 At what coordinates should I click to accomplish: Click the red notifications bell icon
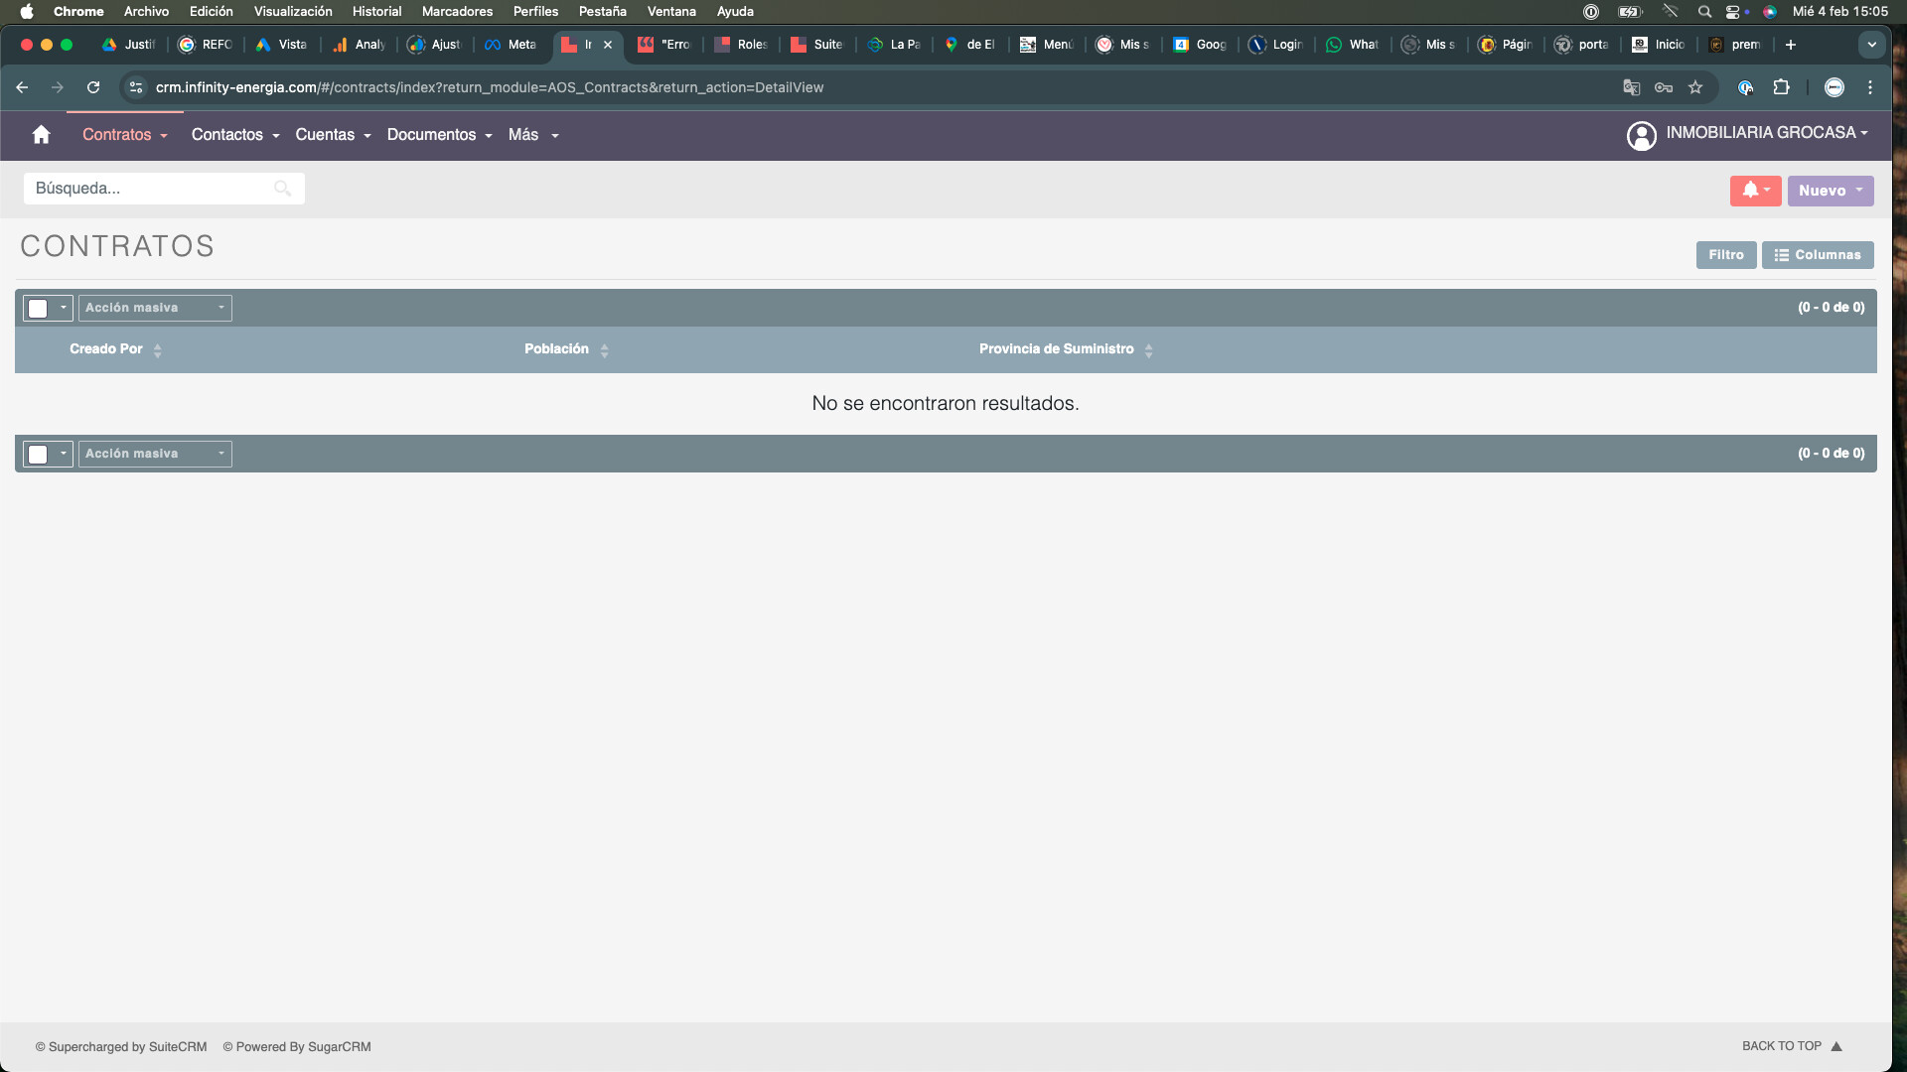(1751, 191)
